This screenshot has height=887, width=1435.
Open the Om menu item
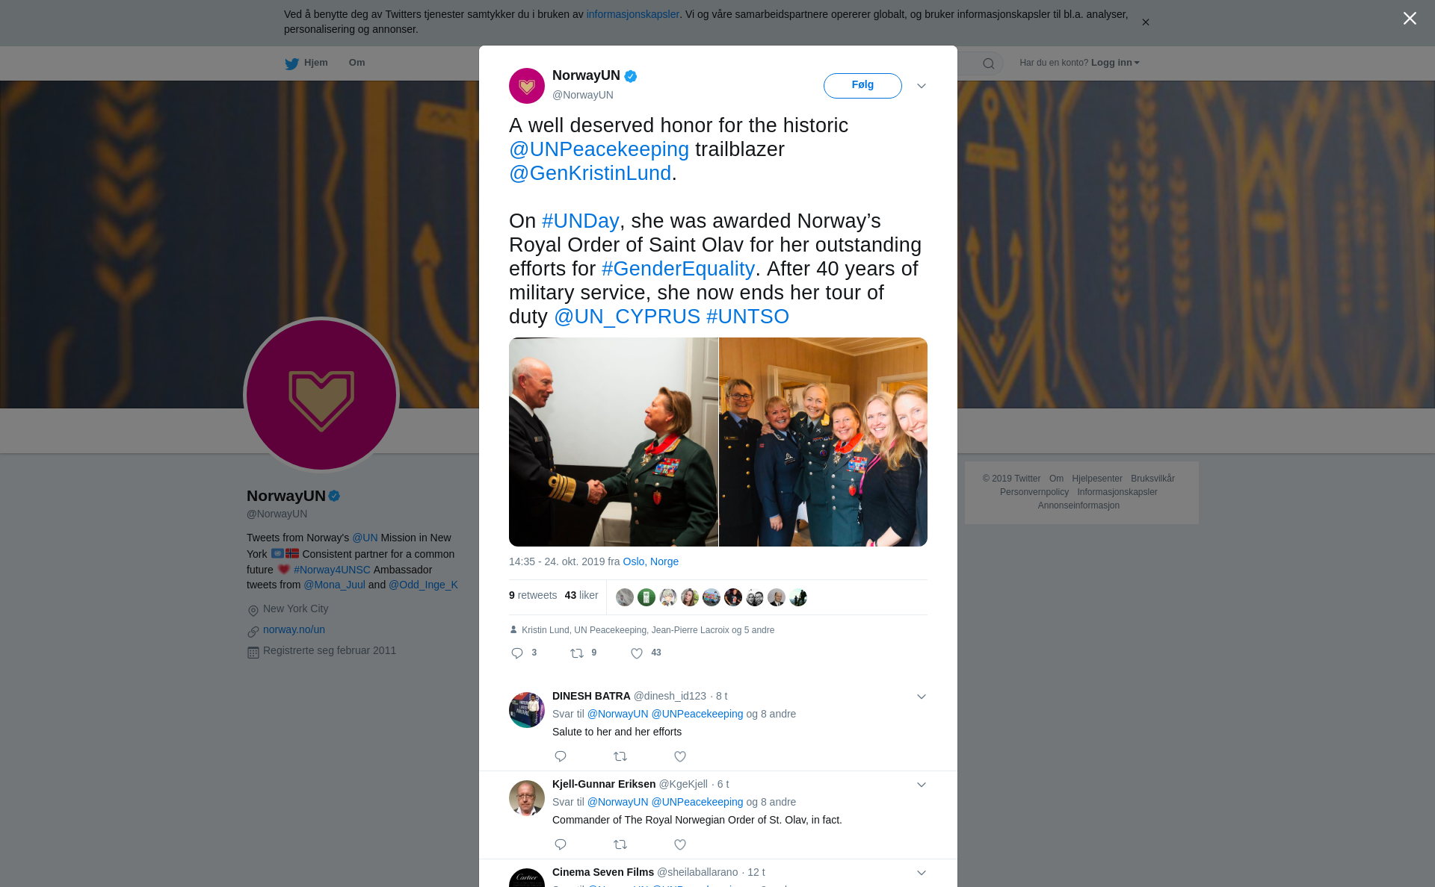[x=357, y=63]
